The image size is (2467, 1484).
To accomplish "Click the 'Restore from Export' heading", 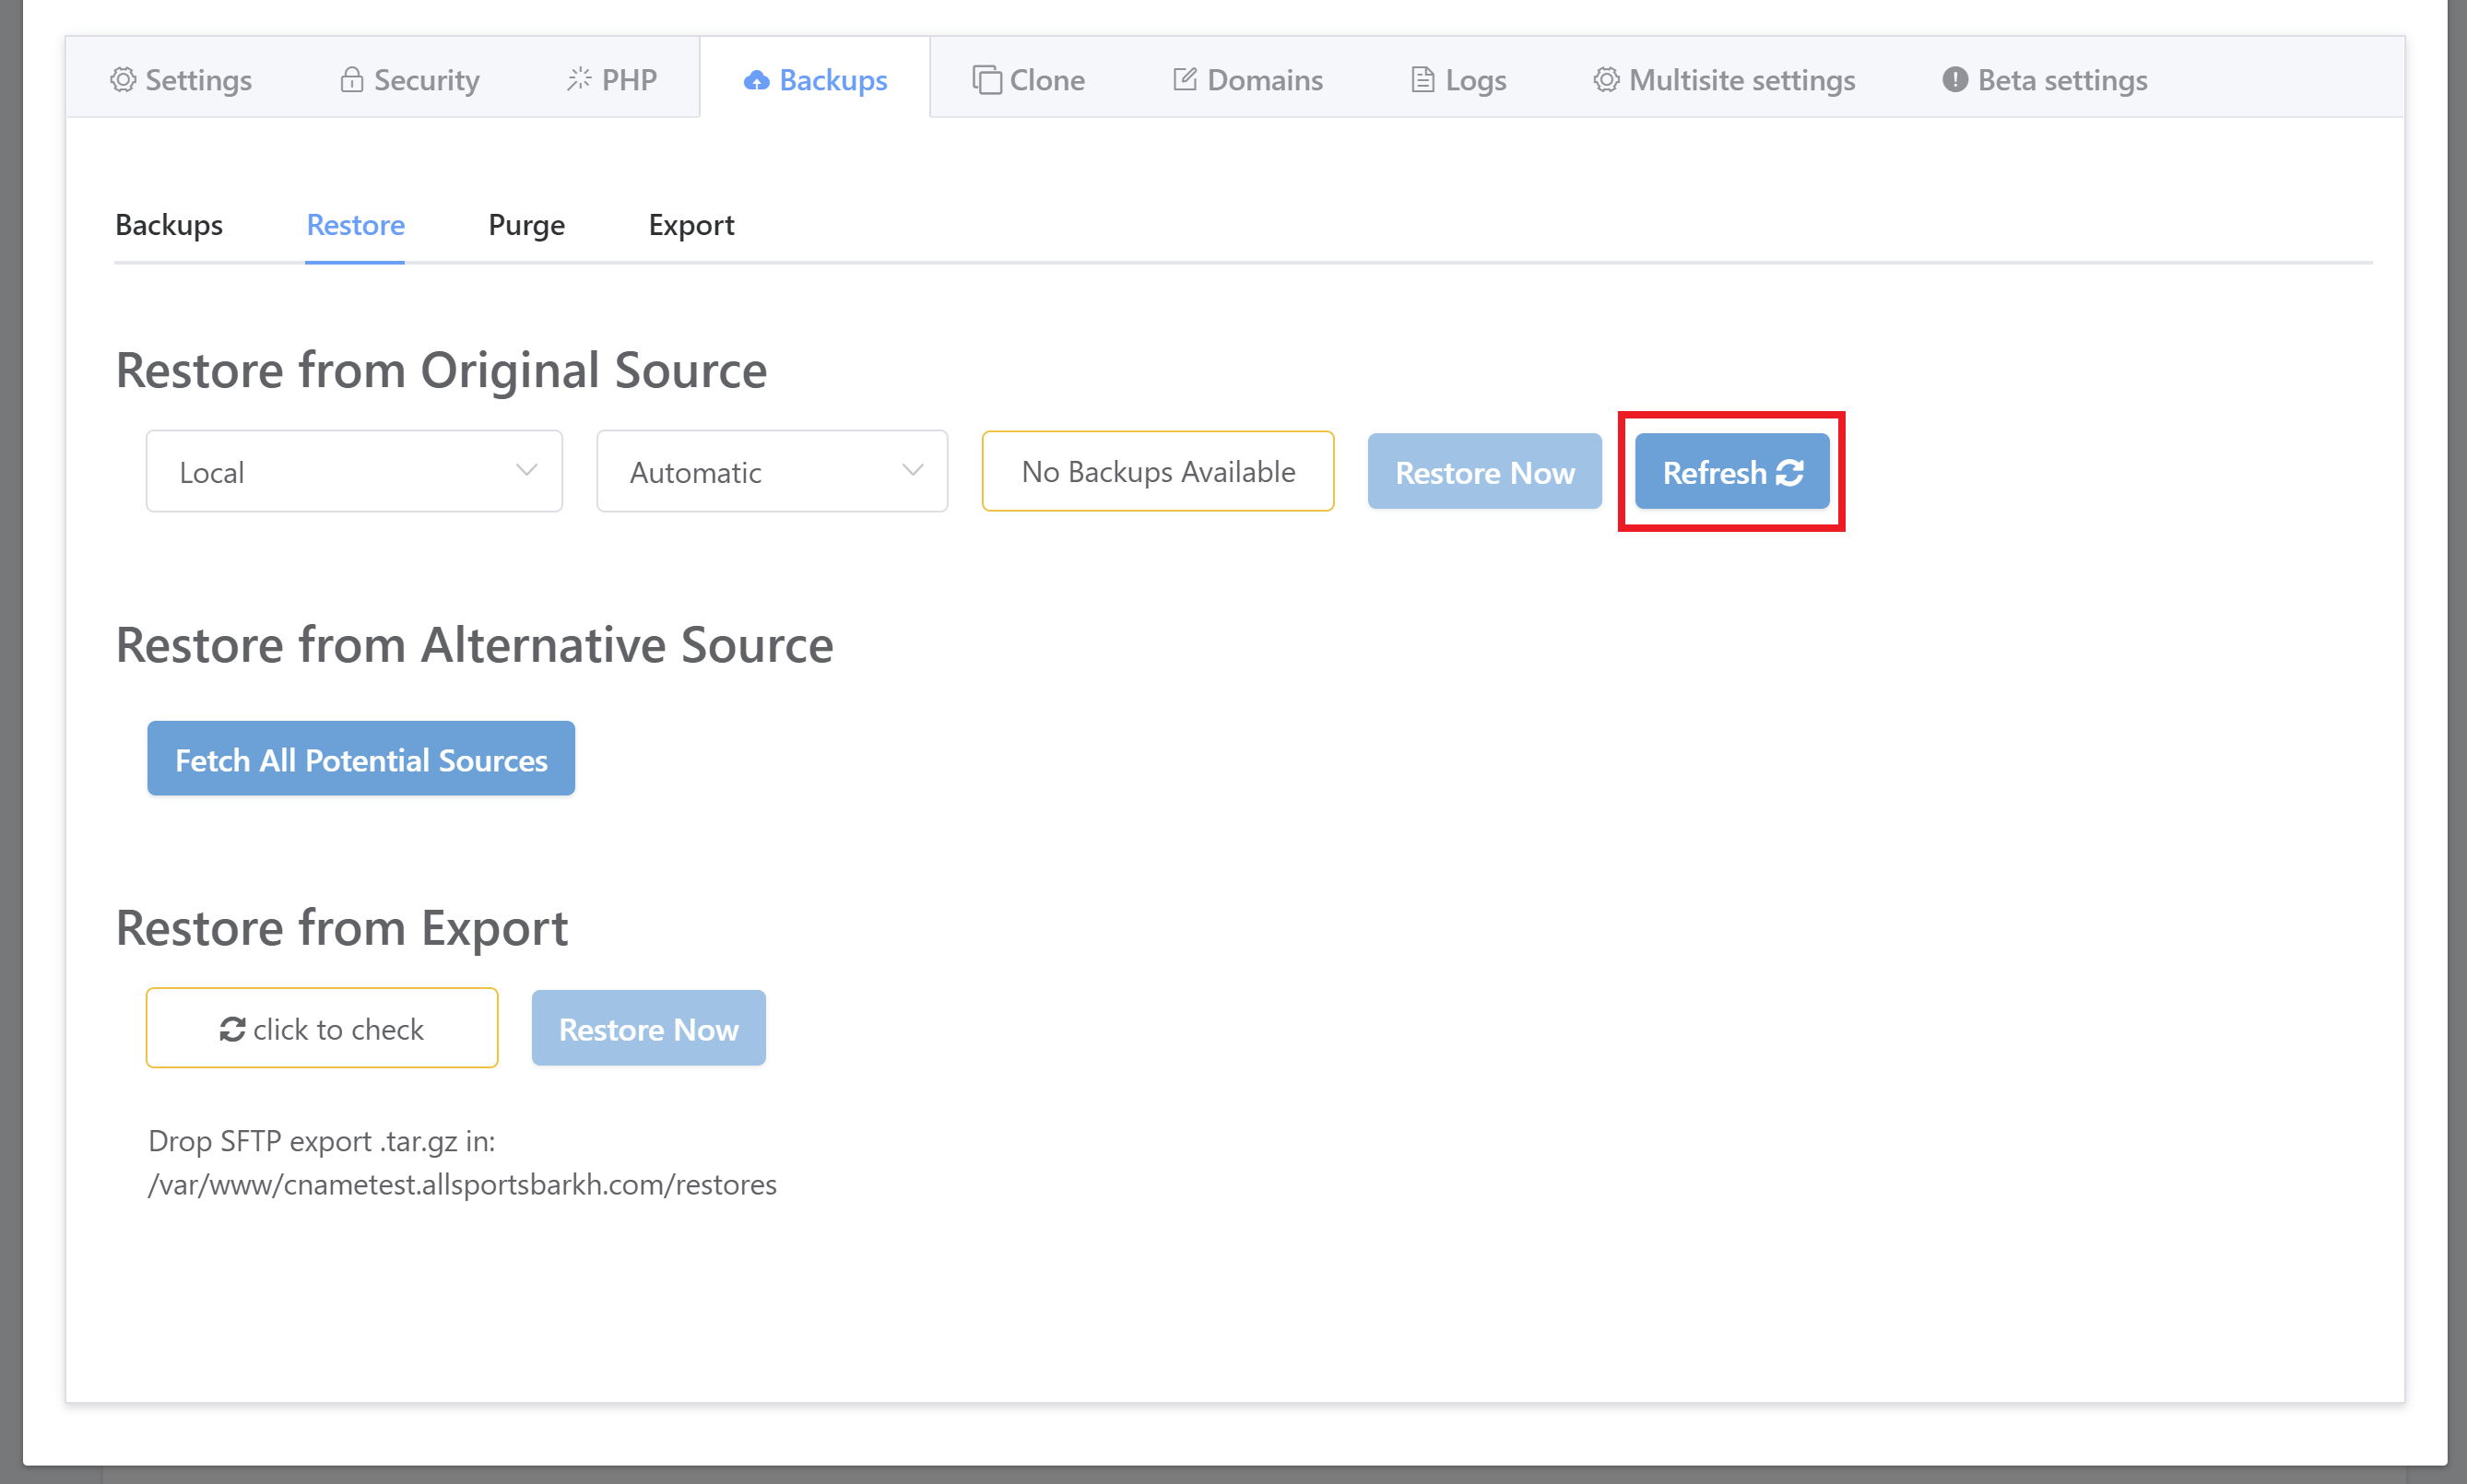I will point(342,928).
